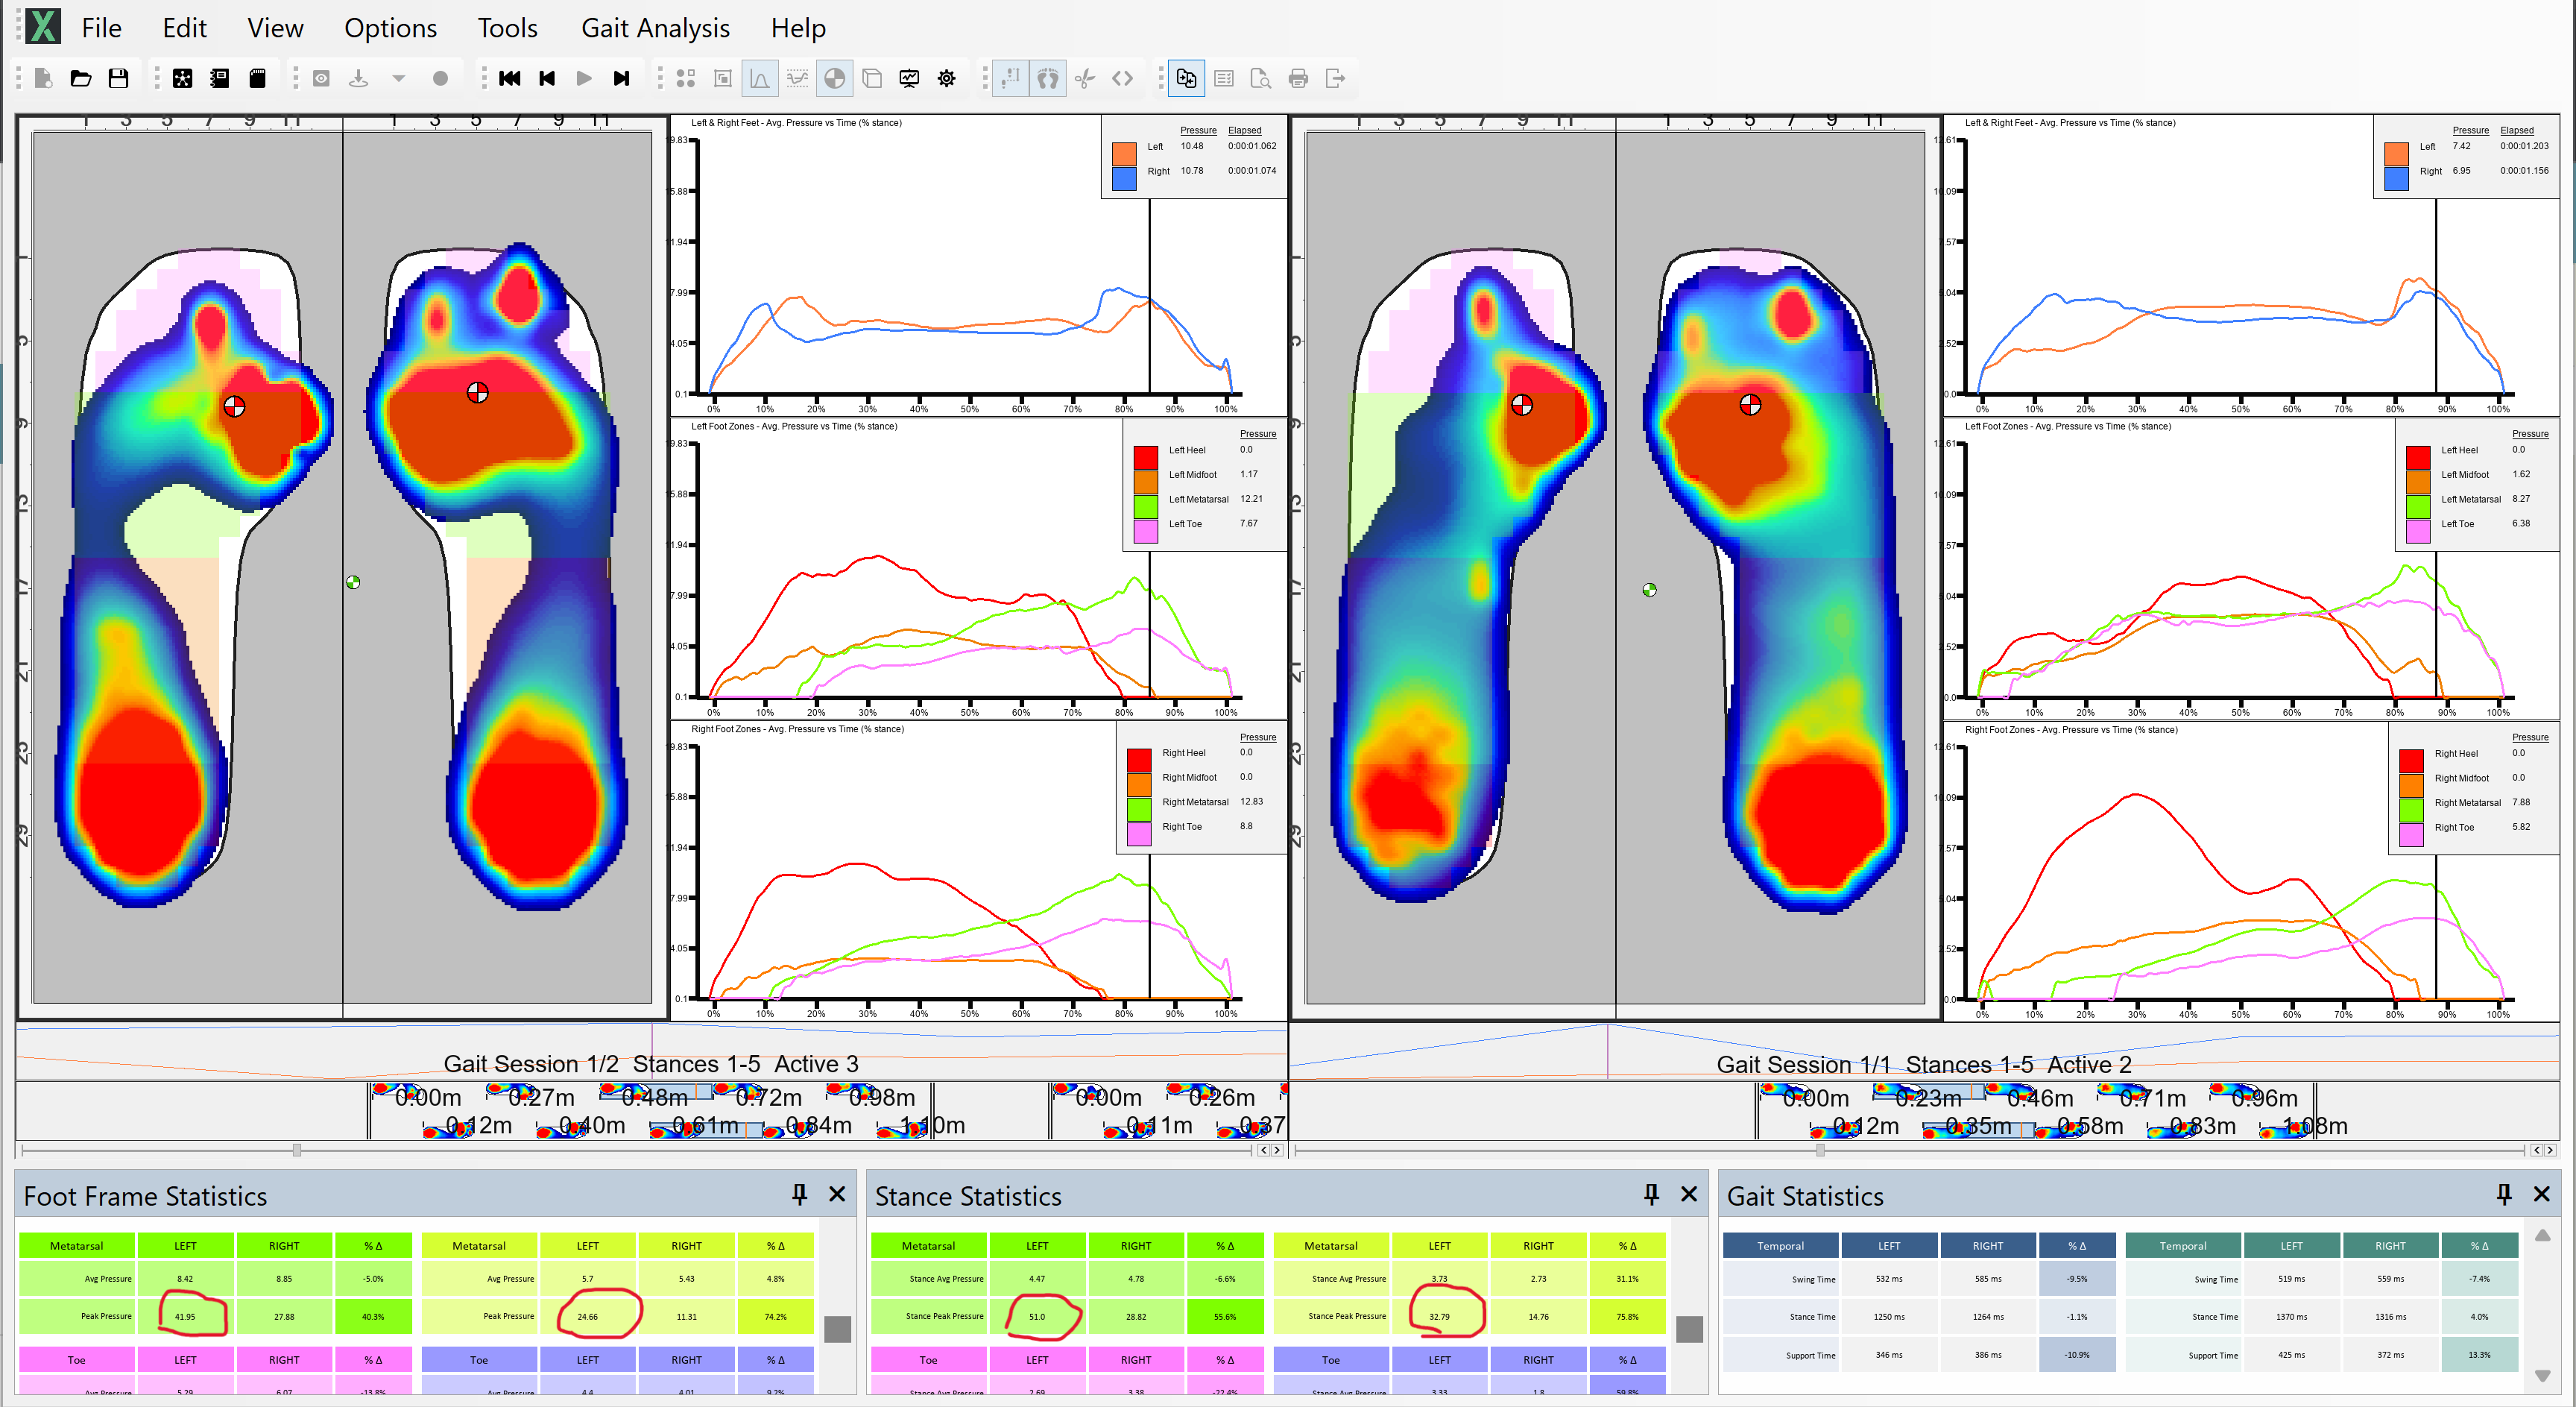This screenshot has width=2576, height=1407.
Task: Toggle the compare documents view icon
Action: point(1186,78)
